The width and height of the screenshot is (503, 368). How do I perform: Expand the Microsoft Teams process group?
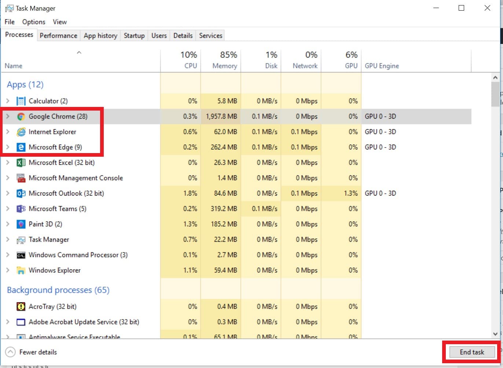pos(8,209)
